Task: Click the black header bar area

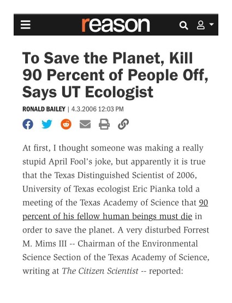Action: click(x=116, y=25)
